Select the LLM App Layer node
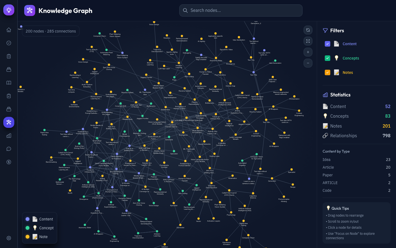Image resolution: width=396 pixels, height=248 pixels. 164,66
